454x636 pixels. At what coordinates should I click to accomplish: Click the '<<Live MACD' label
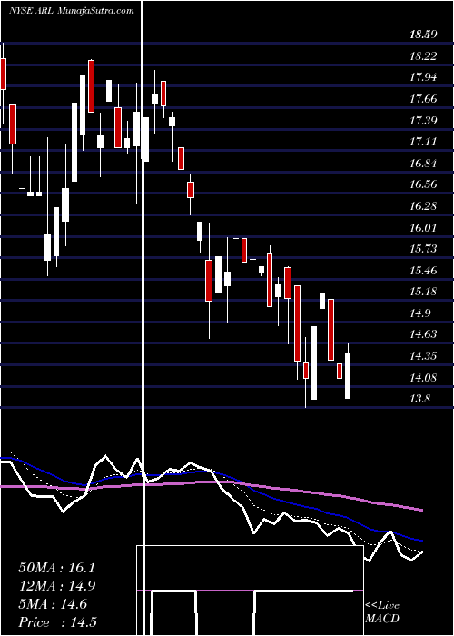[x=382, y=612]
